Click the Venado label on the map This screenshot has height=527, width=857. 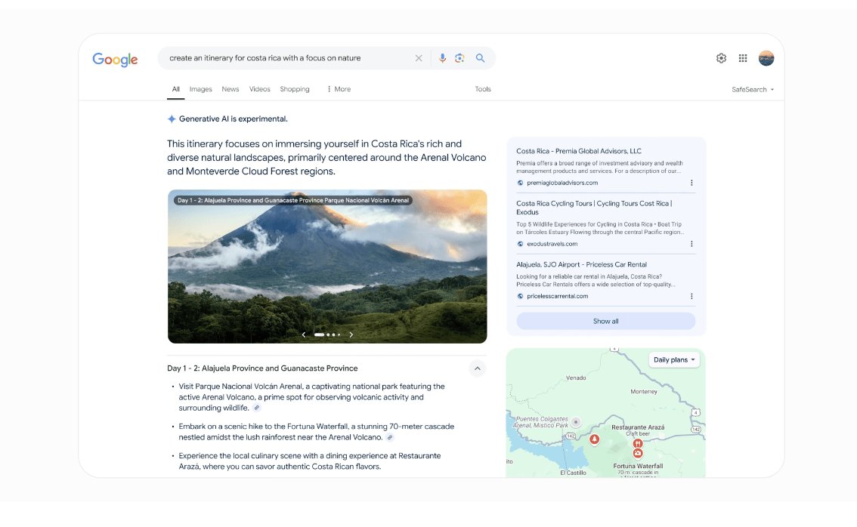click(576, 378)
